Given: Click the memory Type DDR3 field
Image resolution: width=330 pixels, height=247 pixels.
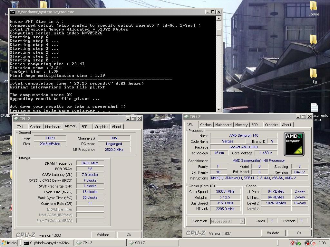Looking at the screenshot, I should pyautogui.click(x=50, y=138).
